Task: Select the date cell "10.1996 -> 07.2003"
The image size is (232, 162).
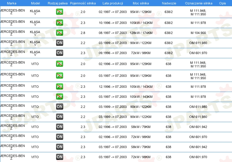Action: 113,23
